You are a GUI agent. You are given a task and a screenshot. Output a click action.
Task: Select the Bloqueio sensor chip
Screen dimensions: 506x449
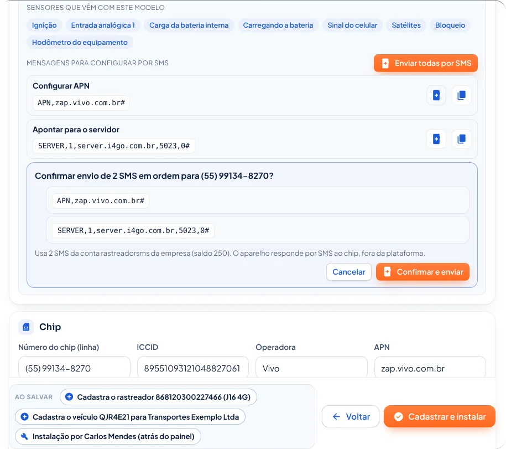coord(450,25)
